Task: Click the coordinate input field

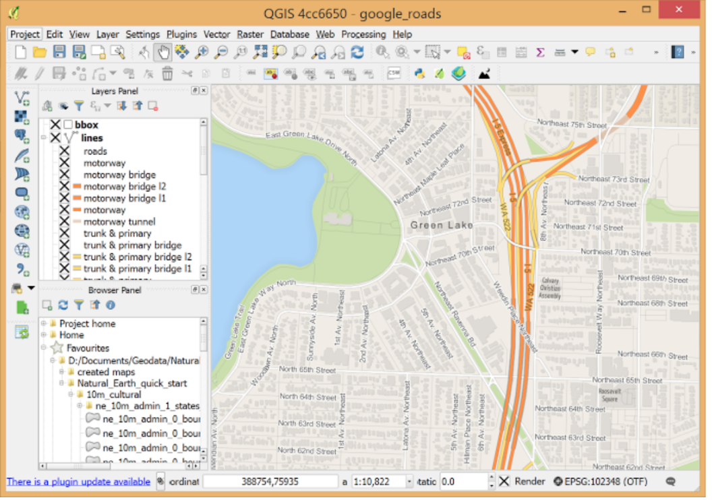Action: 270,482
